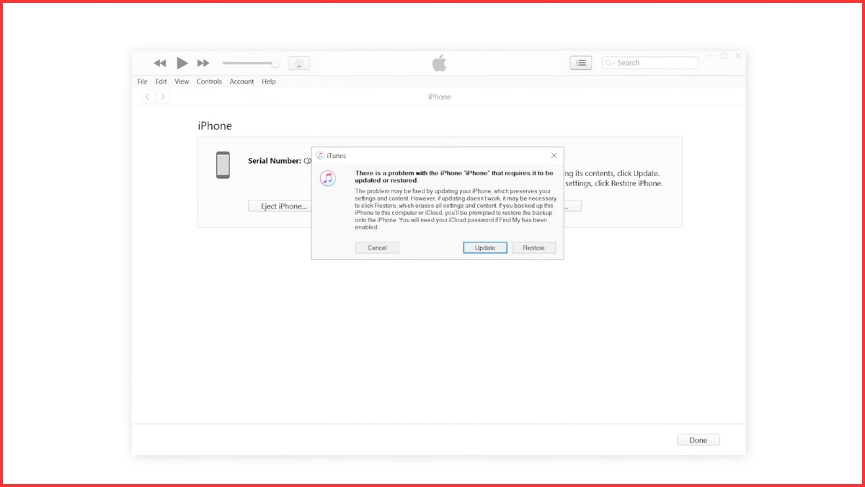This screenshot has height=487, width=865.
Task: Click the forward navigation arrow
Action: pos(162,96)
